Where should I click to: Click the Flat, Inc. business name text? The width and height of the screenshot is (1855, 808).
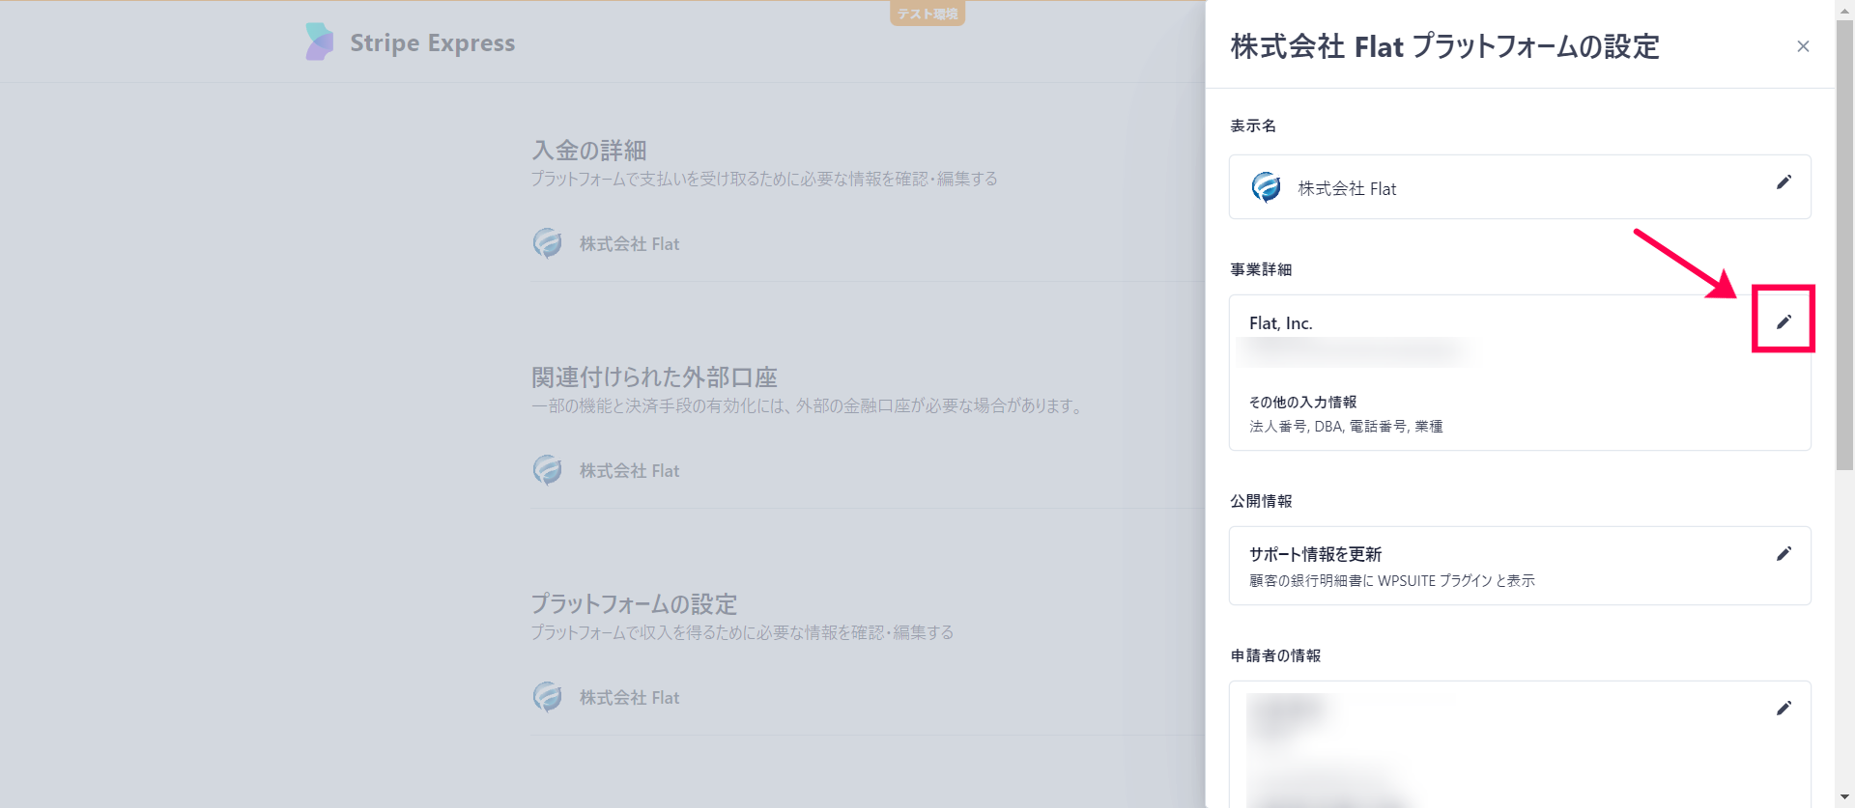(1280, 323)
